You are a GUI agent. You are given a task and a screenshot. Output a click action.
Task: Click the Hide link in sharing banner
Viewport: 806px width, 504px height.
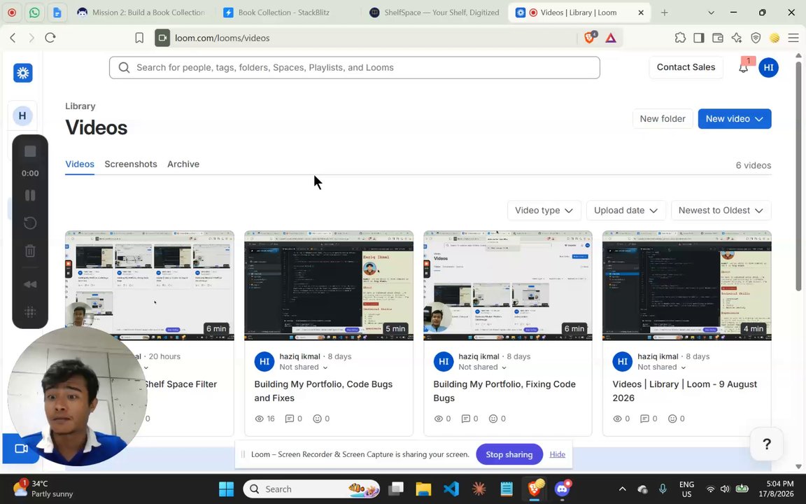pyautogui.click(x=557, y=454)
